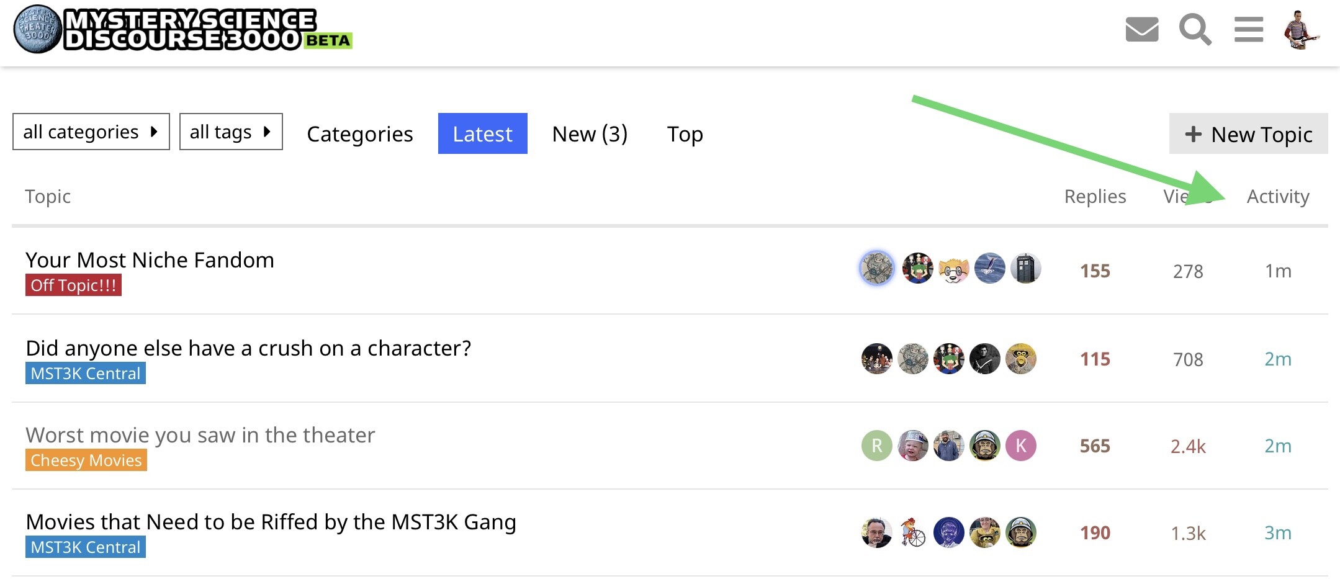The width and height of the screenshot is (1340, 579).
Task: Click the New Topic button
Action: click(x=1248, y=133)
